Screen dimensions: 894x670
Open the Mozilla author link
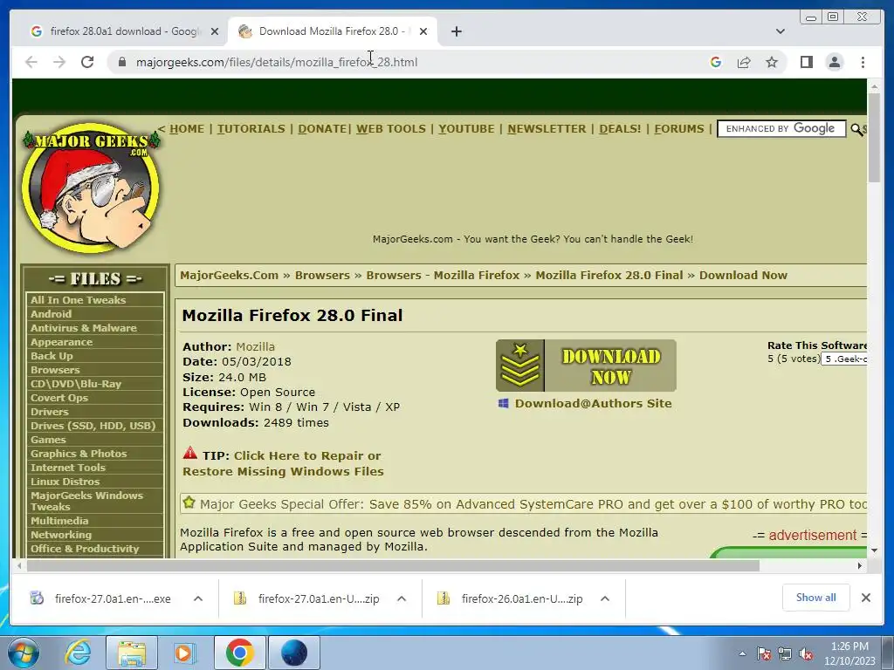[256, 346]
